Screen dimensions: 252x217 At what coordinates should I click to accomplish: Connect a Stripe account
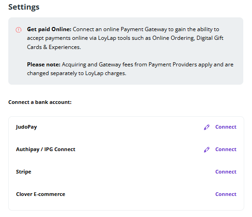tap(226, 172)
